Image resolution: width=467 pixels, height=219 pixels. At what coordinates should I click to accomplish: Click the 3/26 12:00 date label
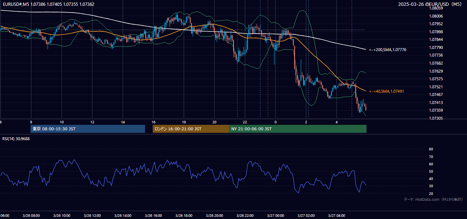pyautogui.click(x=92, y=216)
